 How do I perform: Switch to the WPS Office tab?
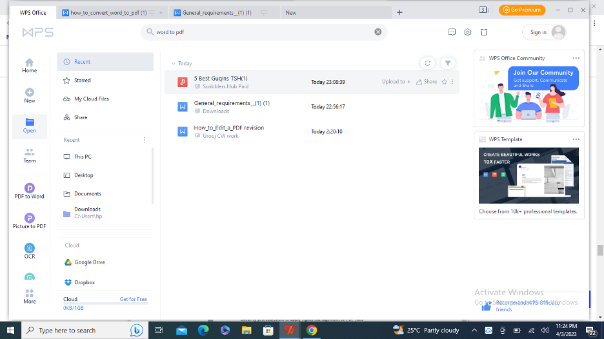tap(33, 12)
